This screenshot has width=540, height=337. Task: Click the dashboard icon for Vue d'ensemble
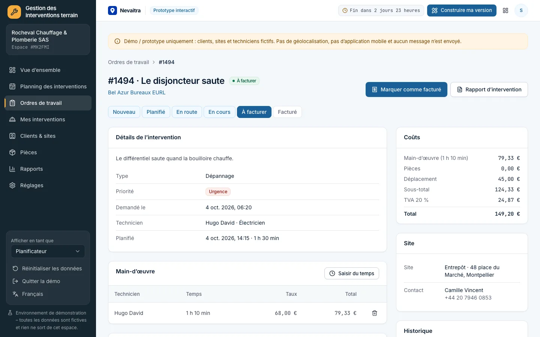(x=12, y=70)
